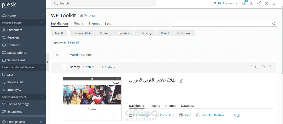Open the logs list icon in the sarc.sy row
283x124 pixels.
[x=251, y=67]
